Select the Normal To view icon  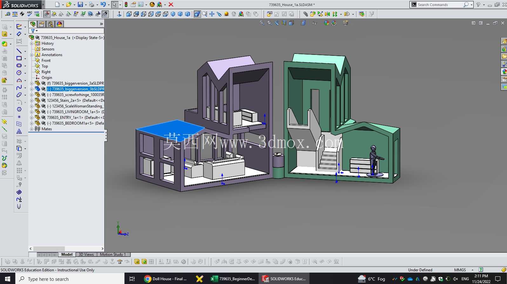pos(119,14)
